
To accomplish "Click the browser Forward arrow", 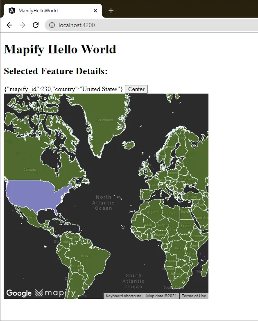I will 23,25.
